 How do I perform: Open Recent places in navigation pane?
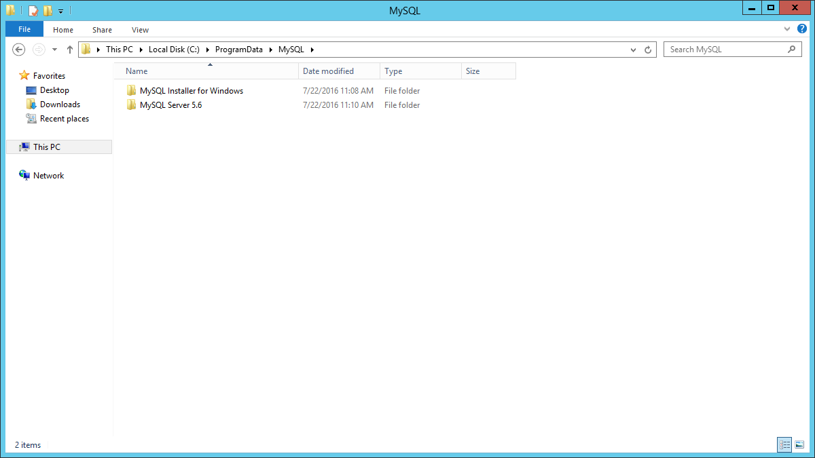click(65, 119)
